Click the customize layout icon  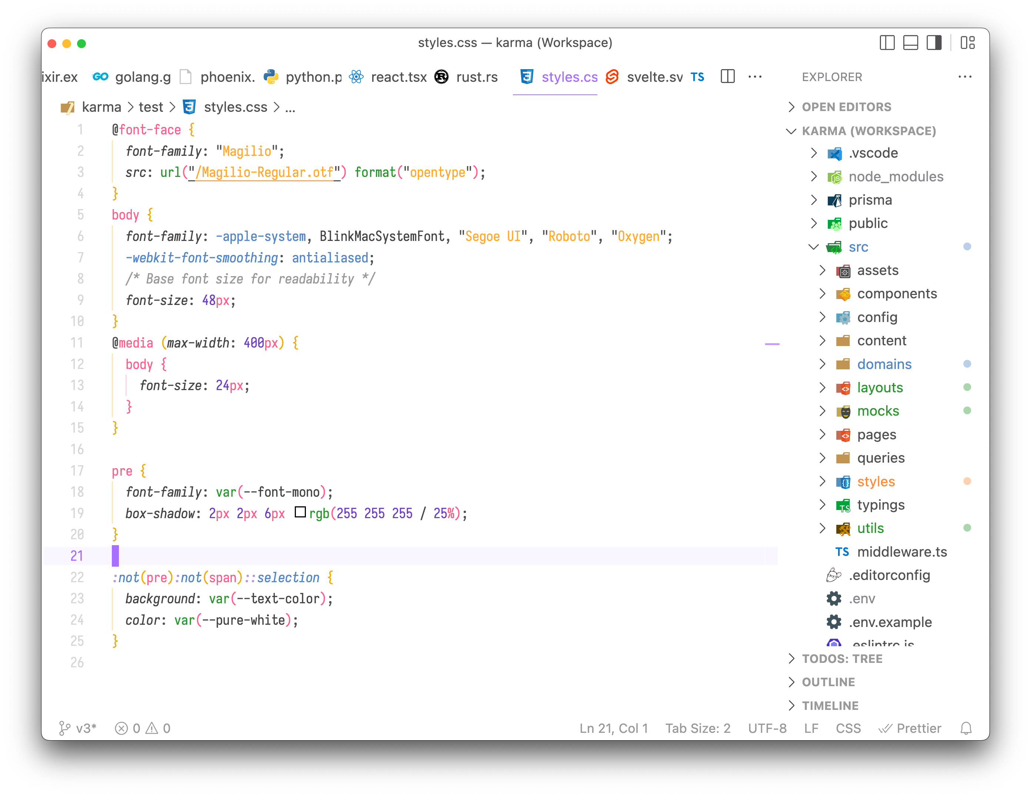point(967,43)
